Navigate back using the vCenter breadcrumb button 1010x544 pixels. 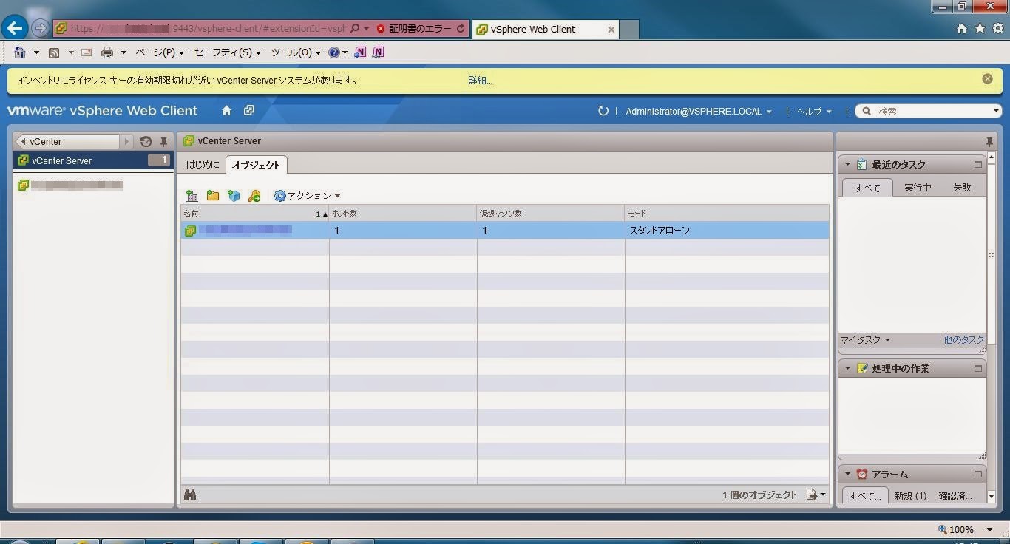(67, 141)
